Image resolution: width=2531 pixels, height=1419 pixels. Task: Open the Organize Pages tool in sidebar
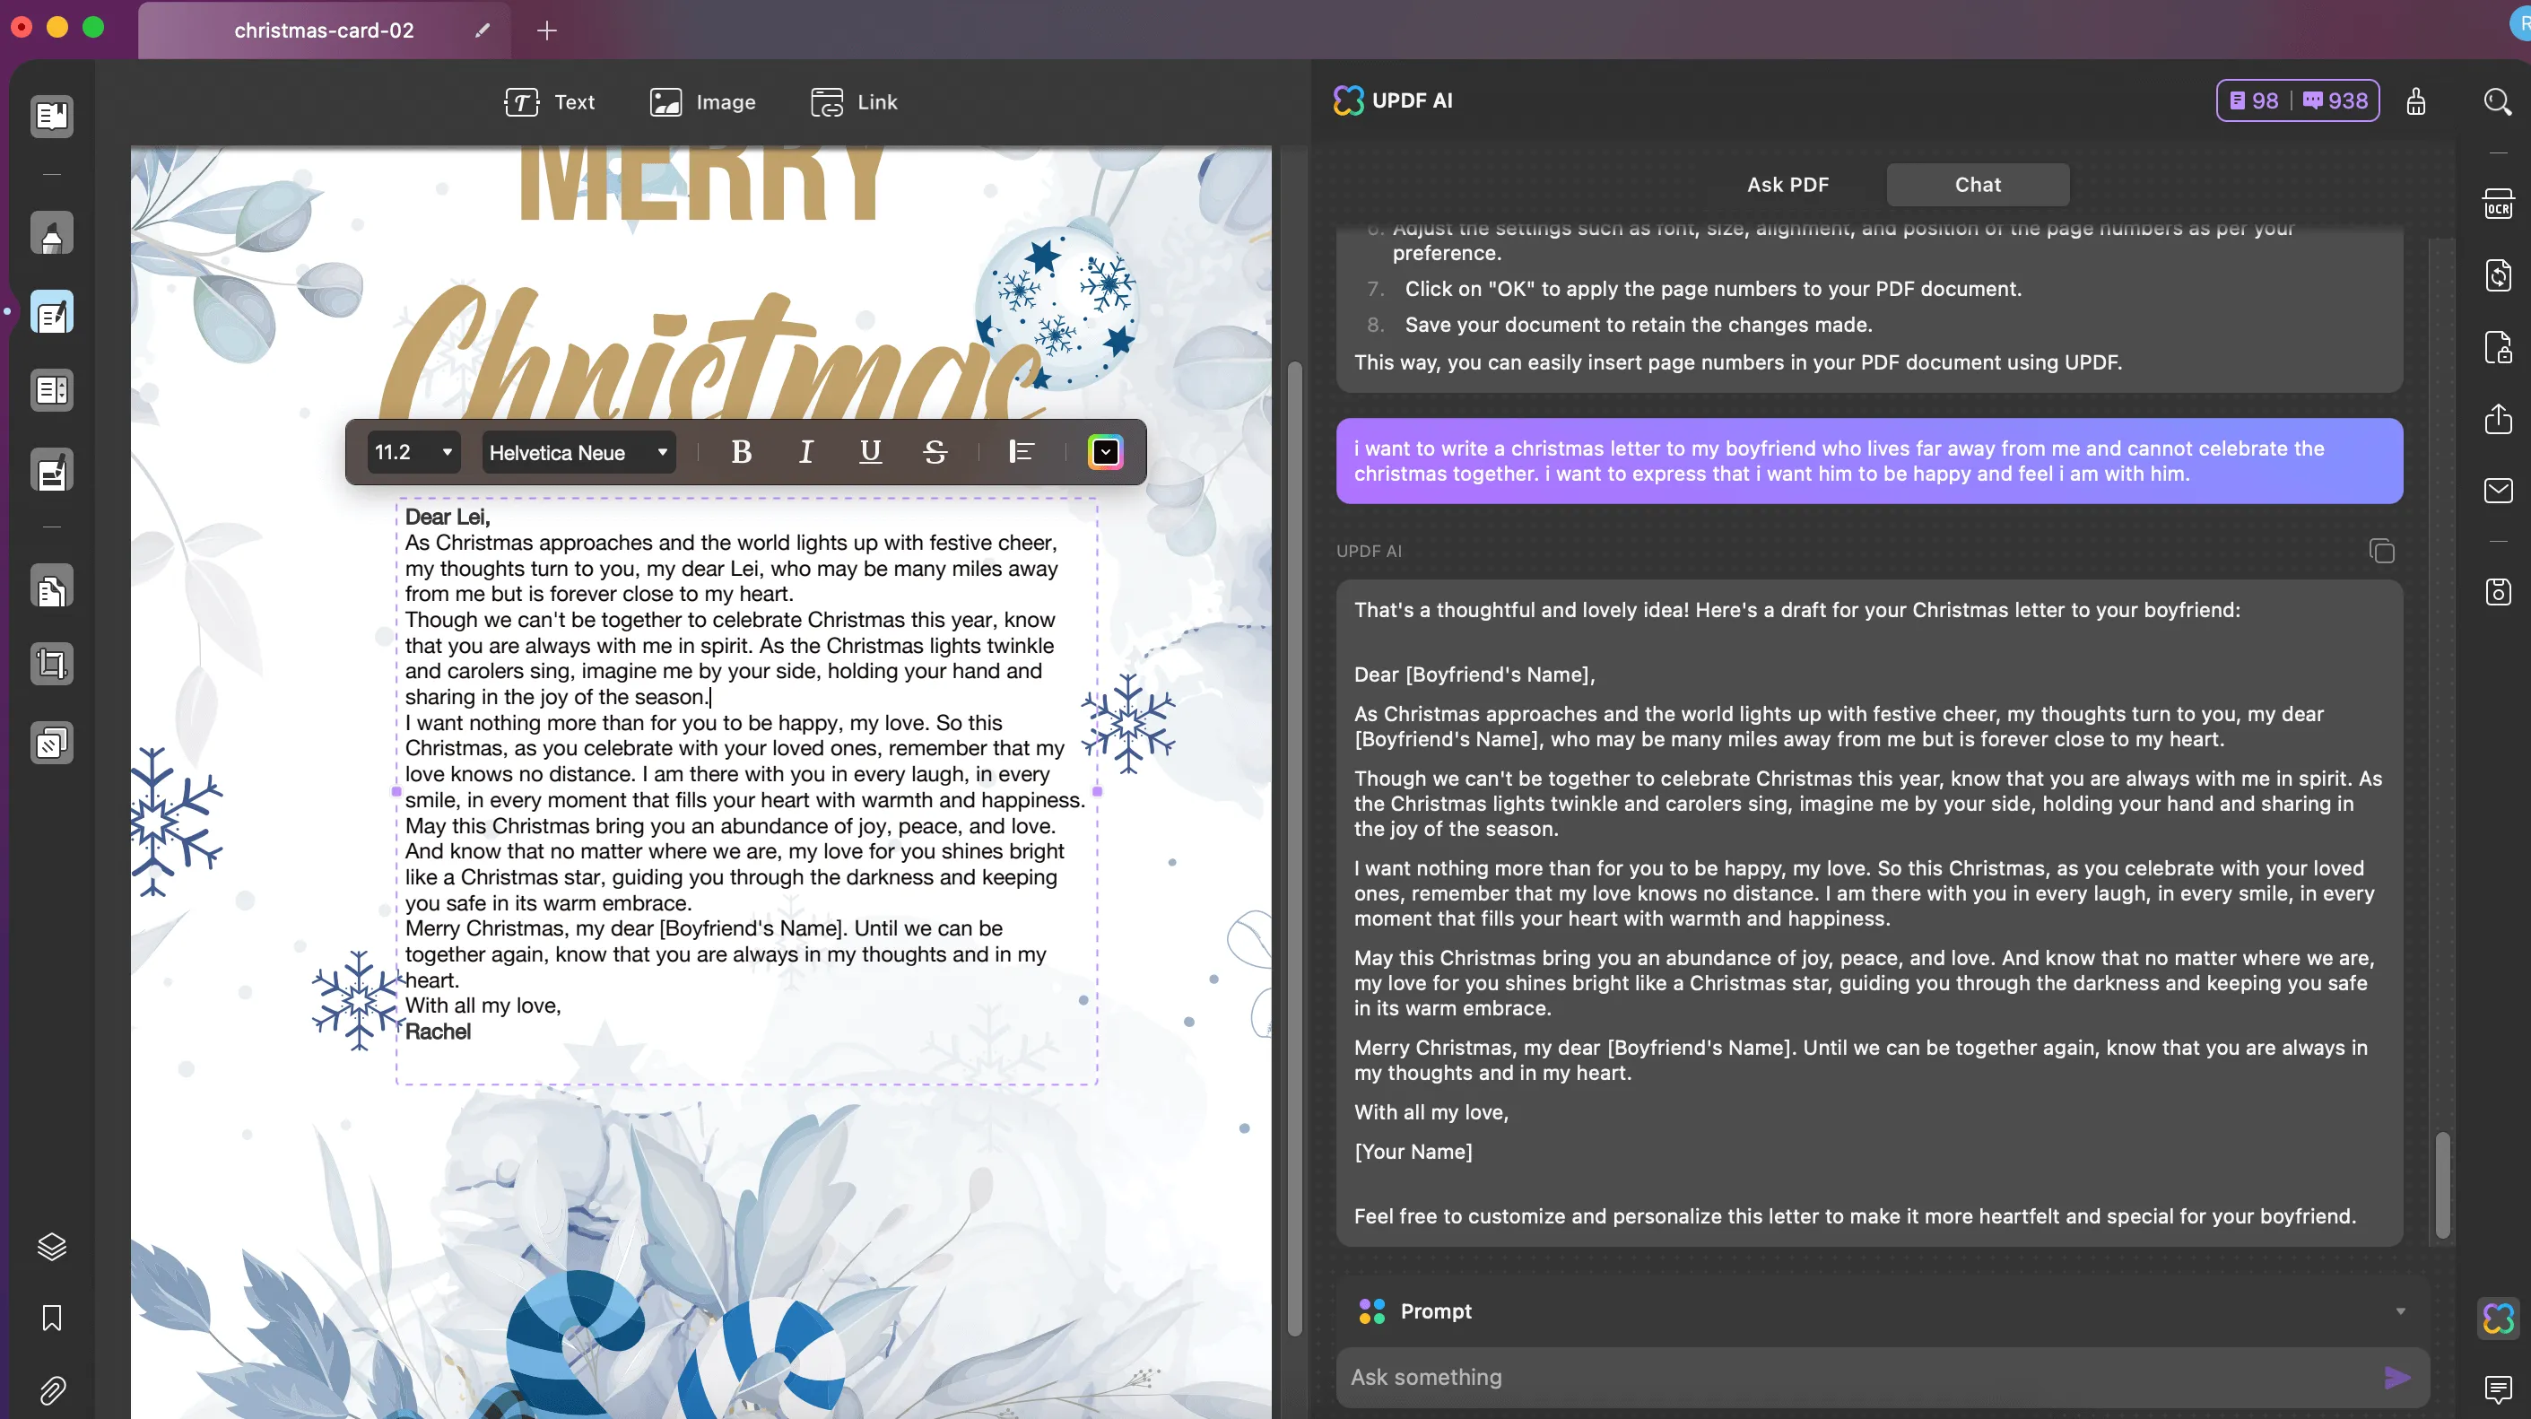tap(51, 390)
